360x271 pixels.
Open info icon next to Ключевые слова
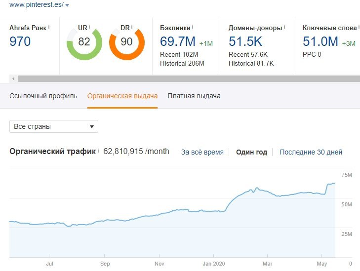[359, 27]
